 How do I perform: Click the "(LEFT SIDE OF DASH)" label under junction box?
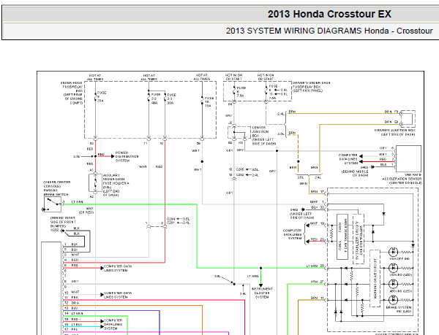click(x=398, y=134)
